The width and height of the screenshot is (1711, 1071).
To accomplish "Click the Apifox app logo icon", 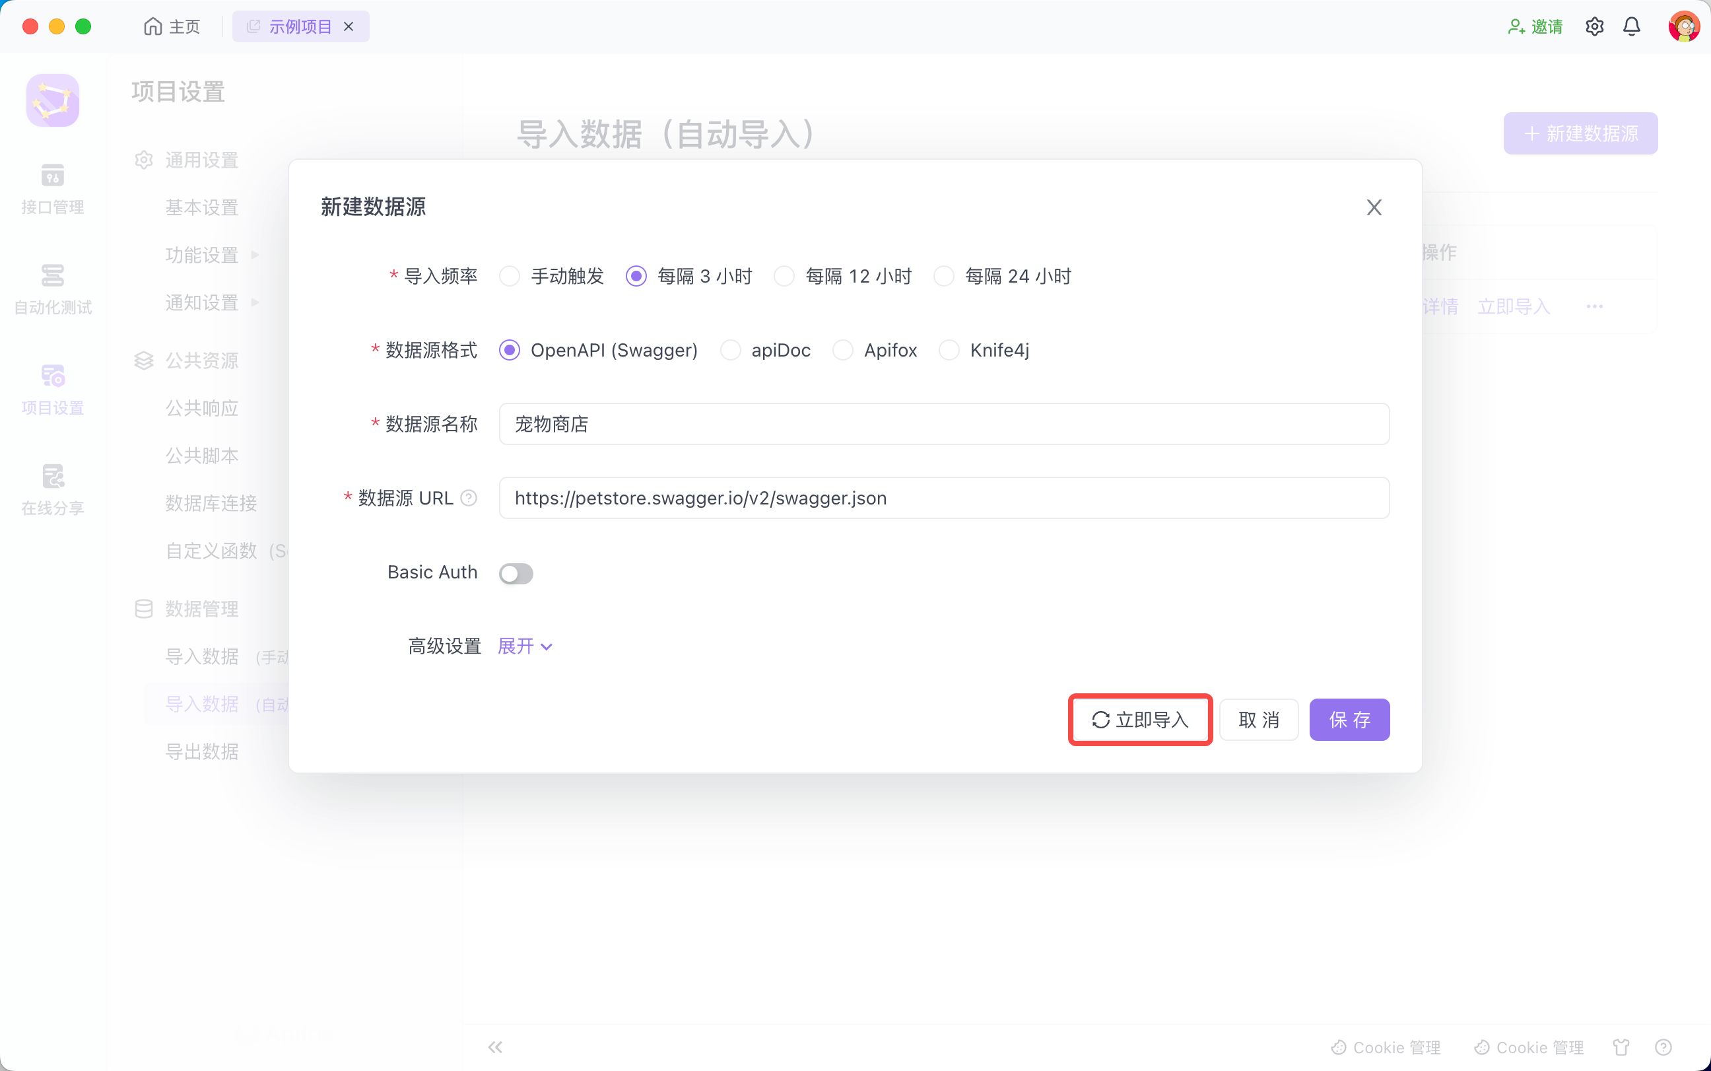I will (52, 100).
